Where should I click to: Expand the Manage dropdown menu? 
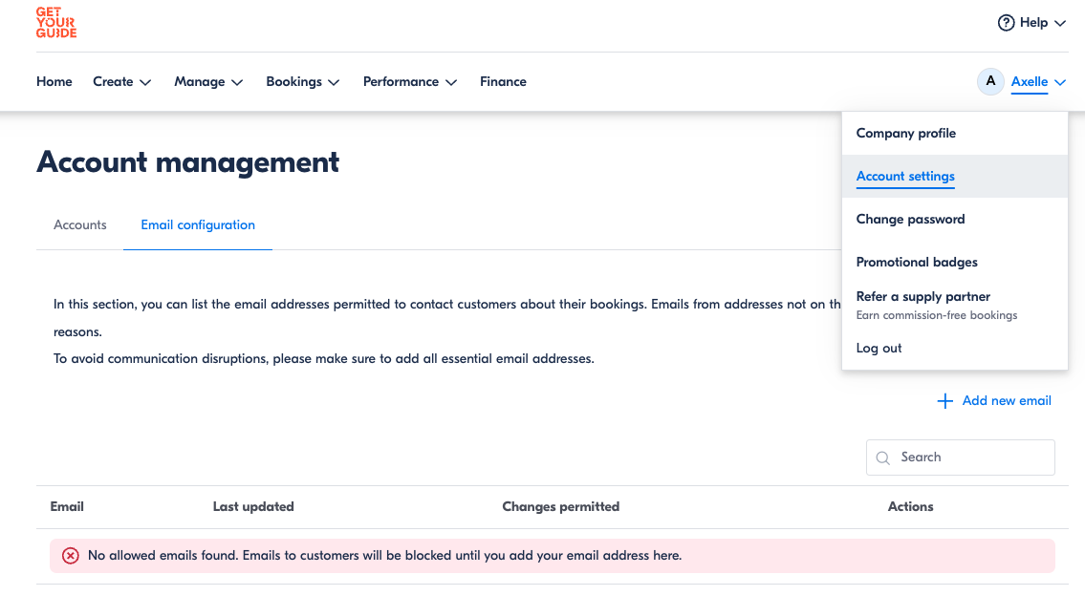pyautogui.click(x=208, y=82)
